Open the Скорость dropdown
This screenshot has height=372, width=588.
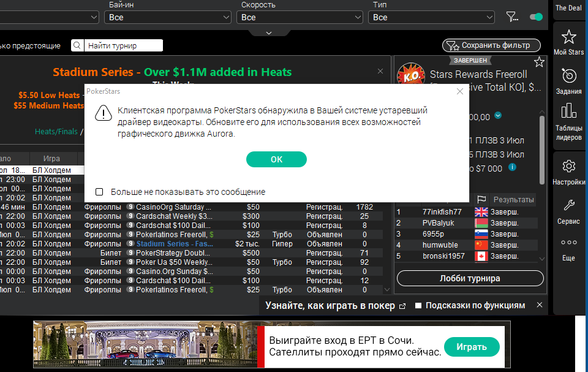[x=300, y=17]
